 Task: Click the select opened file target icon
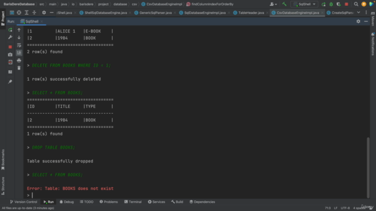point(19,12)
